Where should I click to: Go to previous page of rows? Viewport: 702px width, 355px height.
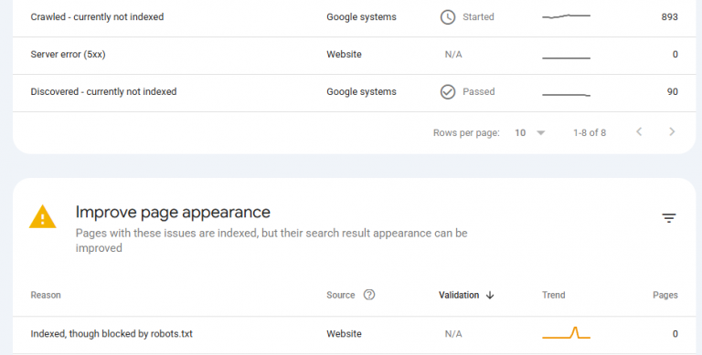tap(639, 132)
